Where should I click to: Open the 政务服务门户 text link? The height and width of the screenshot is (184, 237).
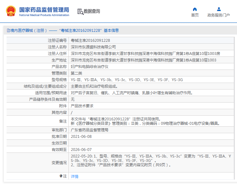click(219, 15)
